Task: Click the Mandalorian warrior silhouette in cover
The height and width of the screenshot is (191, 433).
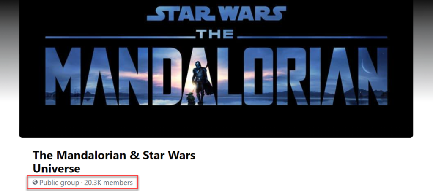Action: (x=203, y=82)
